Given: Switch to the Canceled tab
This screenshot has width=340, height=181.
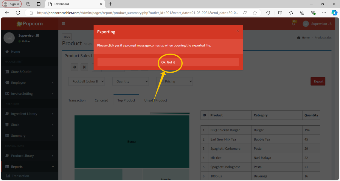Looking at the screenshot, I should point(102,100).
